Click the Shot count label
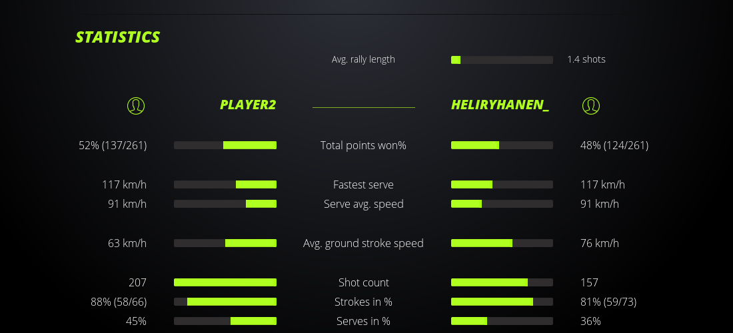Screen dimensions: 733x333 [363, 282]
